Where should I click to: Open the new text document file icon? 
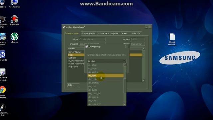pyautogui.click(x=172, y=39)
